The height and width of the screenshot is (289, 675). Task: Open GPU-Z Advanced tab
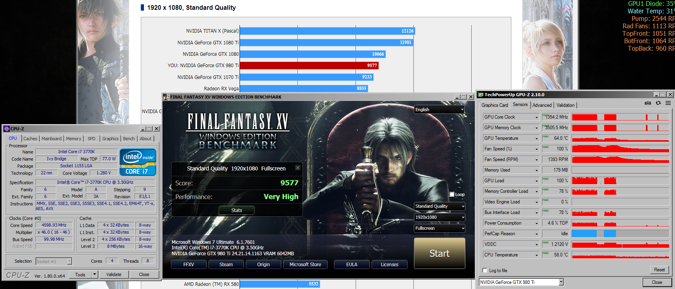542,105
